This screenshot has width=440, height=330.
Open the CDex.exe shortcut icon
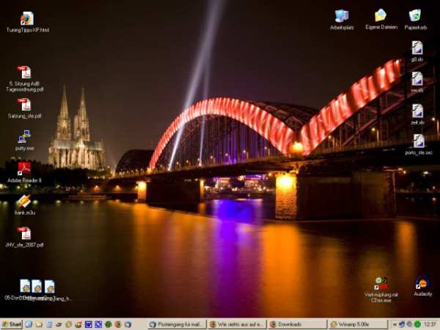pos(381,283)
